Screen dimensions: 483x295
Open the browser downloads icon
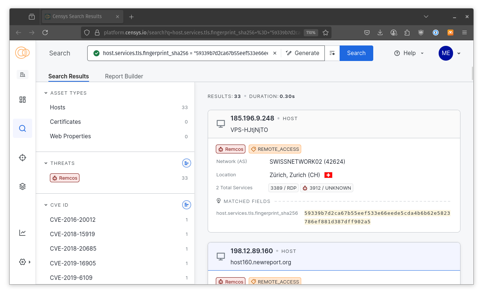(x=380, y=33)
